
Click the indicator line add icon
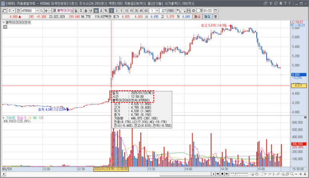click(x=183, y=11)
